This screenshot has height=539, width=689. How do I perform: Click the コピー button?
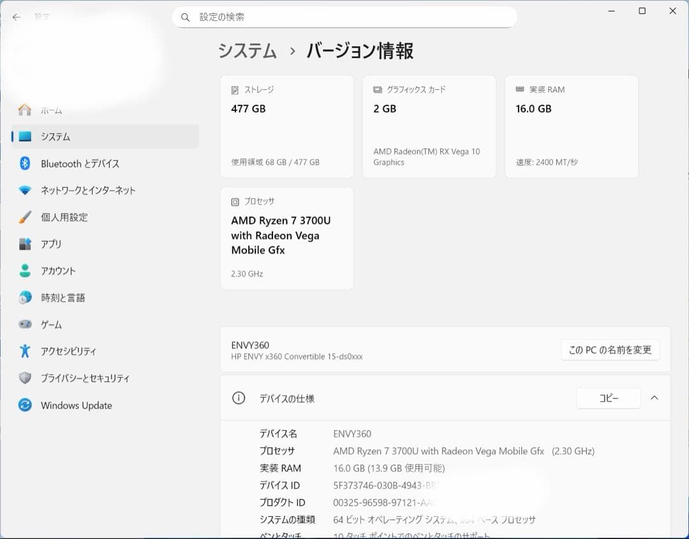(x=608, y=398)
